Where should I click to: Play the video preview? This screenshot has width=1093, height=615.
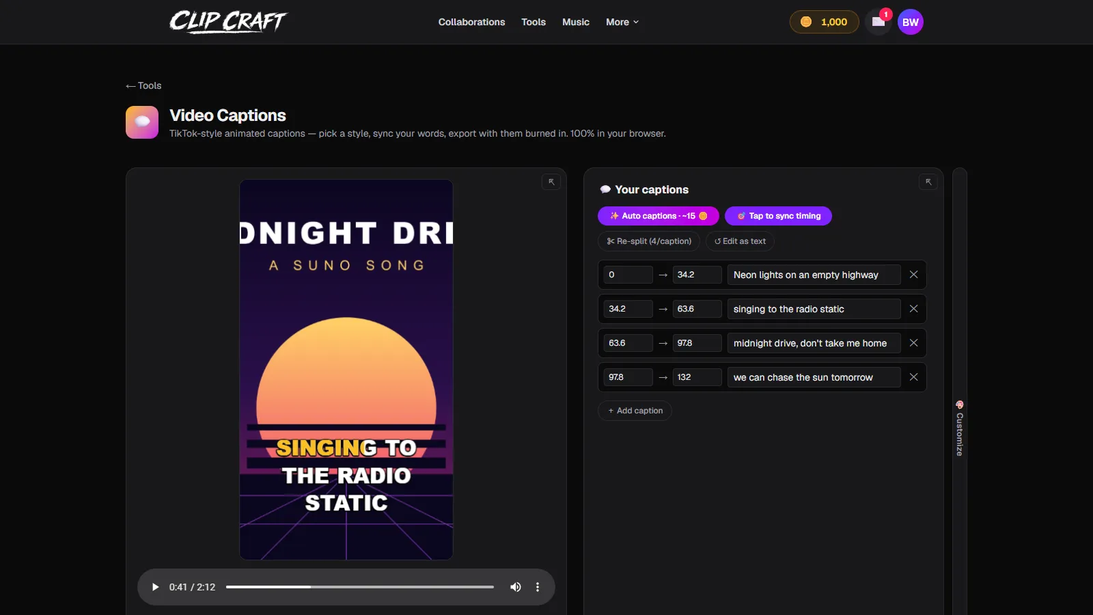(x=155, y=587)
